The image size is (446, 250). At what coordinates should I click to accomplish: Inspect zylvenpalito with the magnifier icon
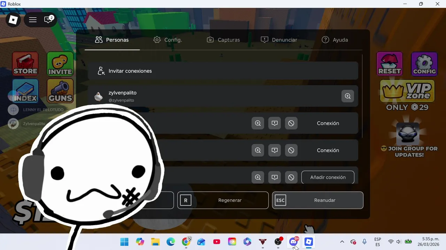348,96
